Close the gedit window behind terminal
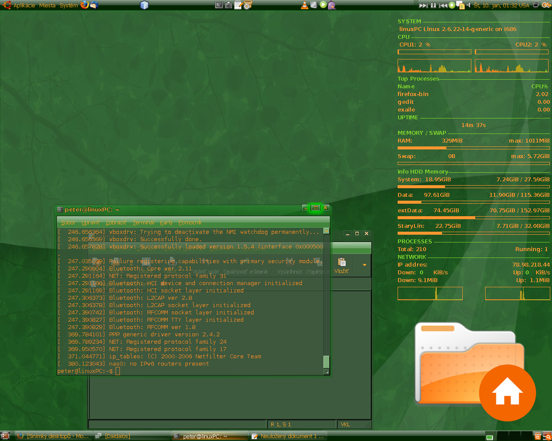552x441 pixels. coord(367,233)
